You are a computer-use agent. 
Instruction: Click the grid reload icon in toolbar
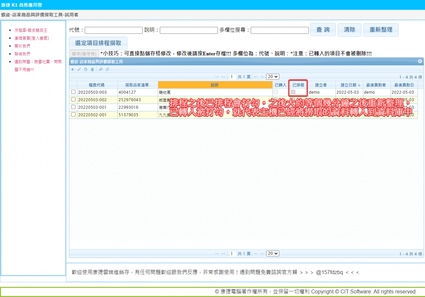[x=107, y=69]
